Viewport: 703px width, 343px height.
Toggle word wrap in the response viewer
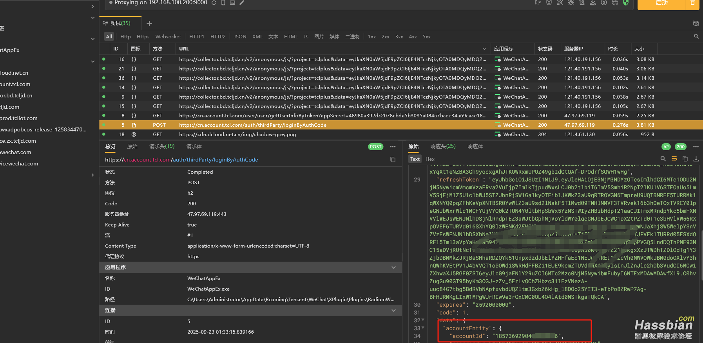(x=674, y=159)
